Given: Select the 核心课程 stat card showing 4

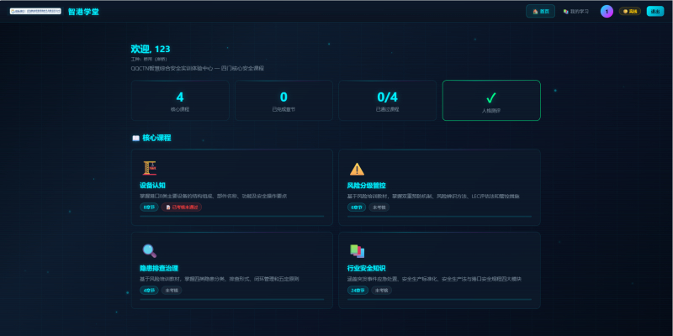Looking at the screenshot, I should (180, 100).
